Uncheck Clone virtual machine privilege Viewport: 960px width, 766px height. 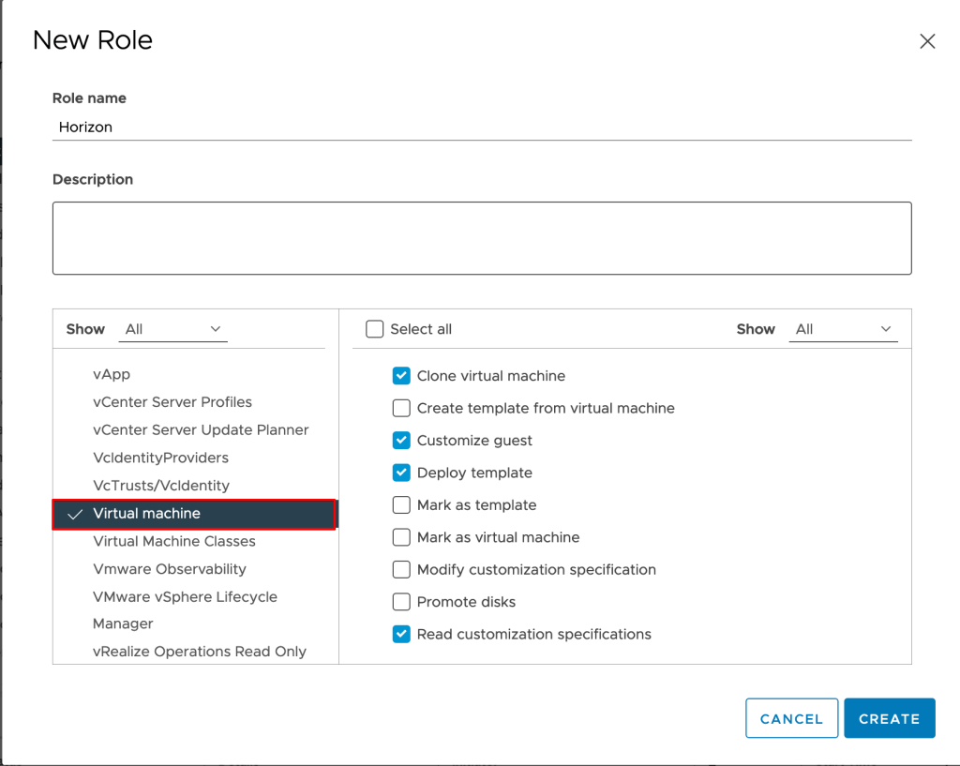click(x=401, y=376)
